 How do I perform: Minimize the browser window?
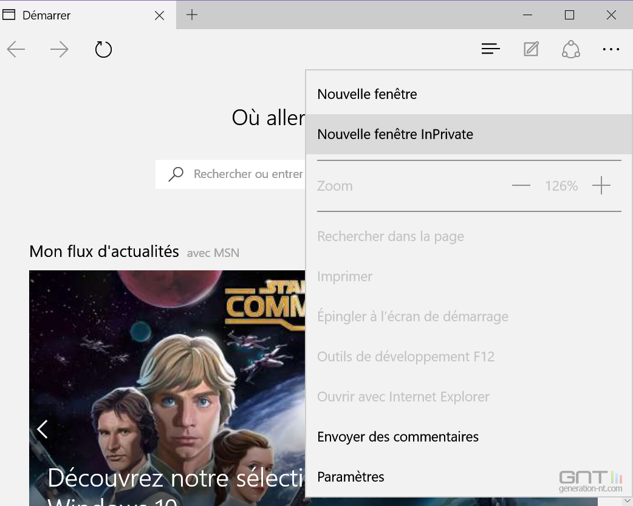point(527,15)
